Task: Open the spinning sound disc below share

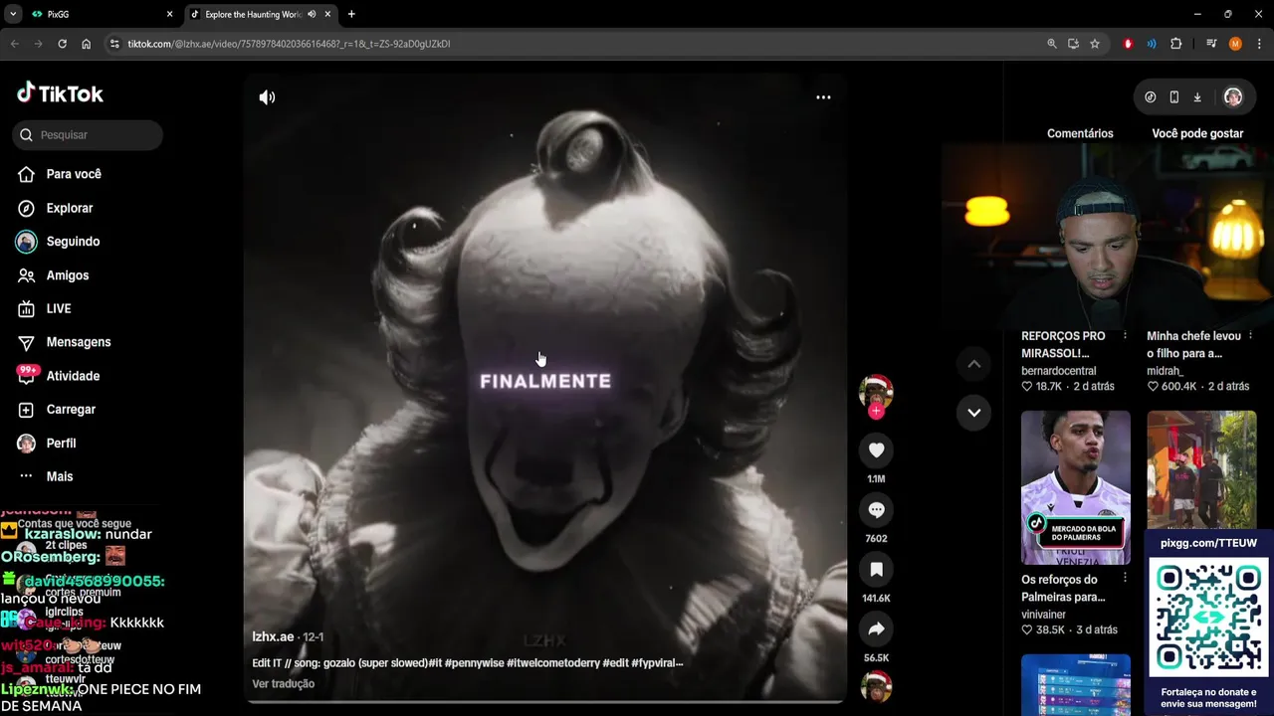Action: click(x=876, y=687)
